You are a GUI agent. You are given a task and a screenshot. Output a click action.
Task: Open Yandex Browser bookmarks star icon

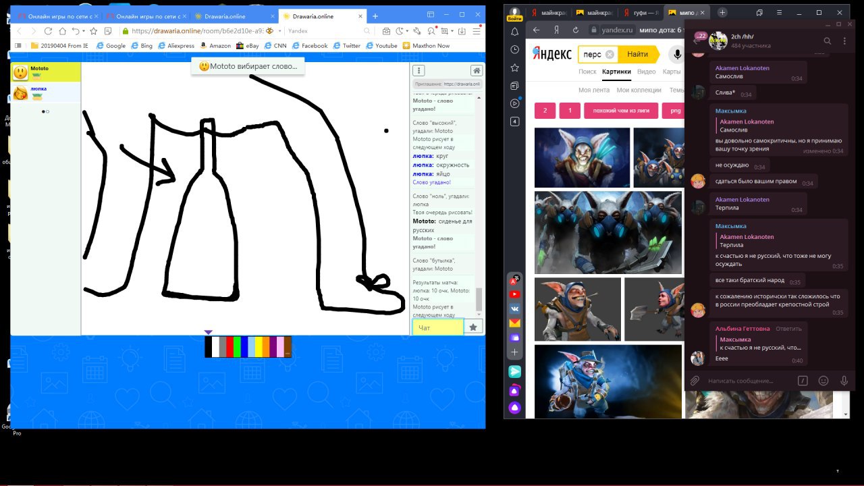pyautogui.click(x=514, y=67)
